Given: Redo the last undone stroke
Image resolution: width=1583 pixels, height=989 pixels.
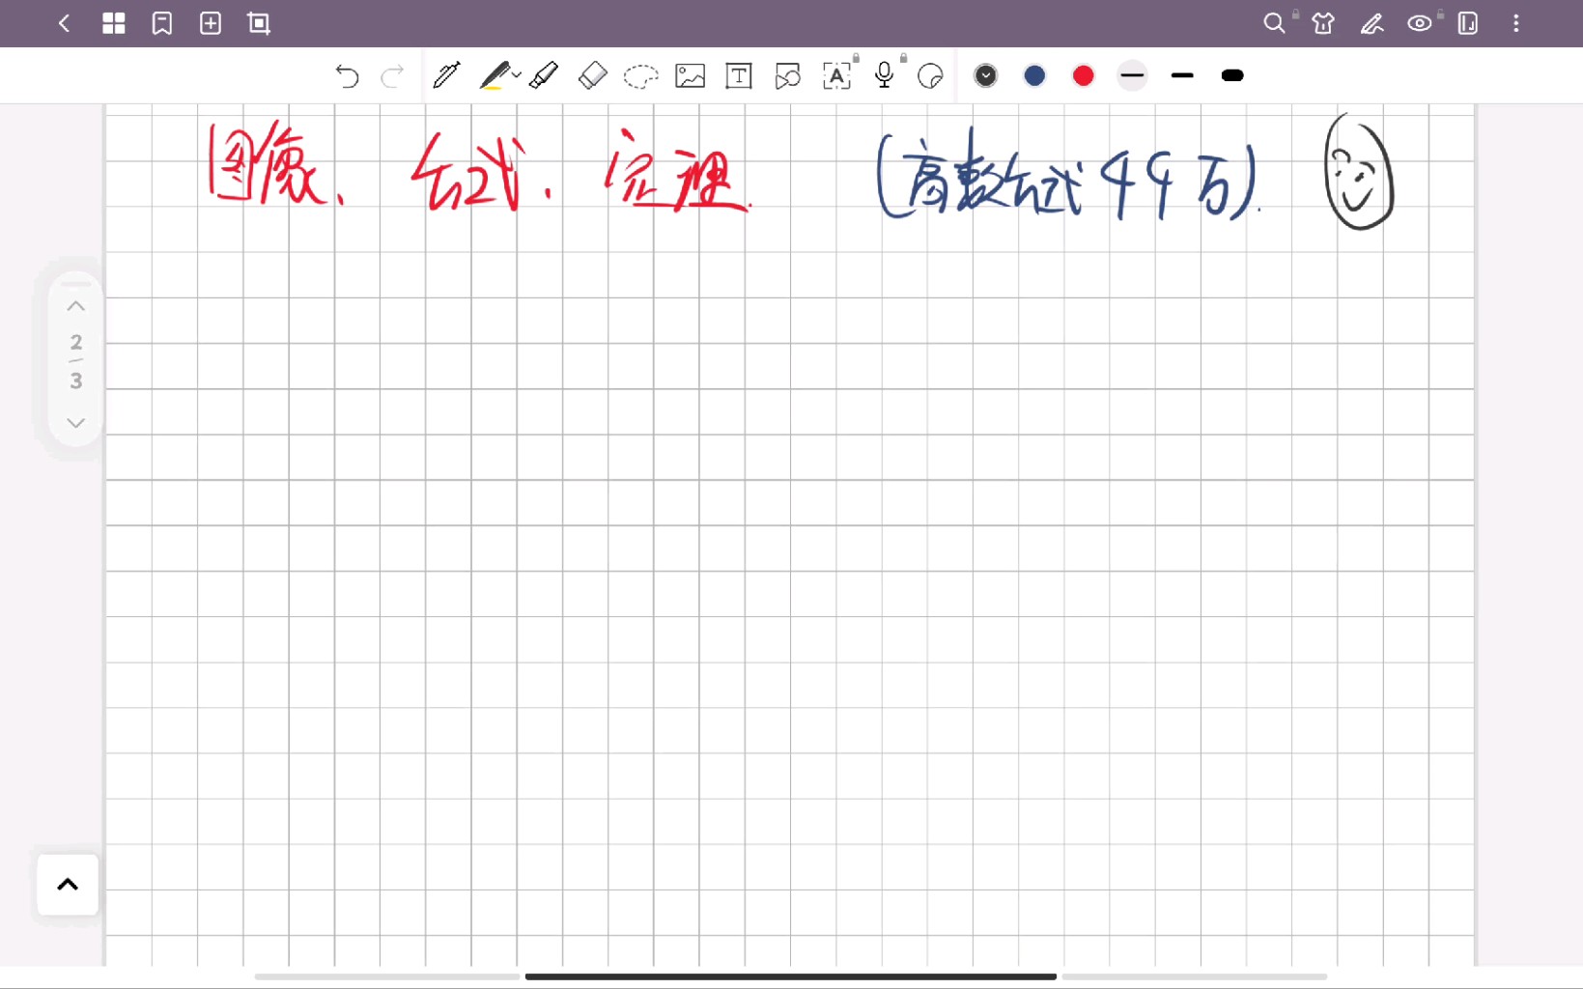Looking at the screenshot, I should point(392,75).
